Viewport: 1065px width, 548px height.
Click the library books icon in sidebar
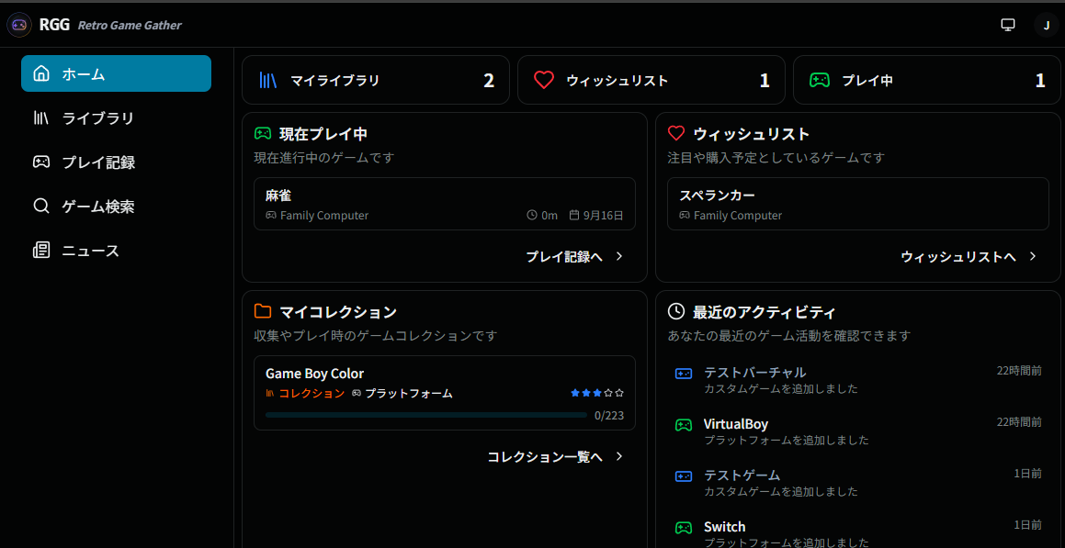(41, 118)
